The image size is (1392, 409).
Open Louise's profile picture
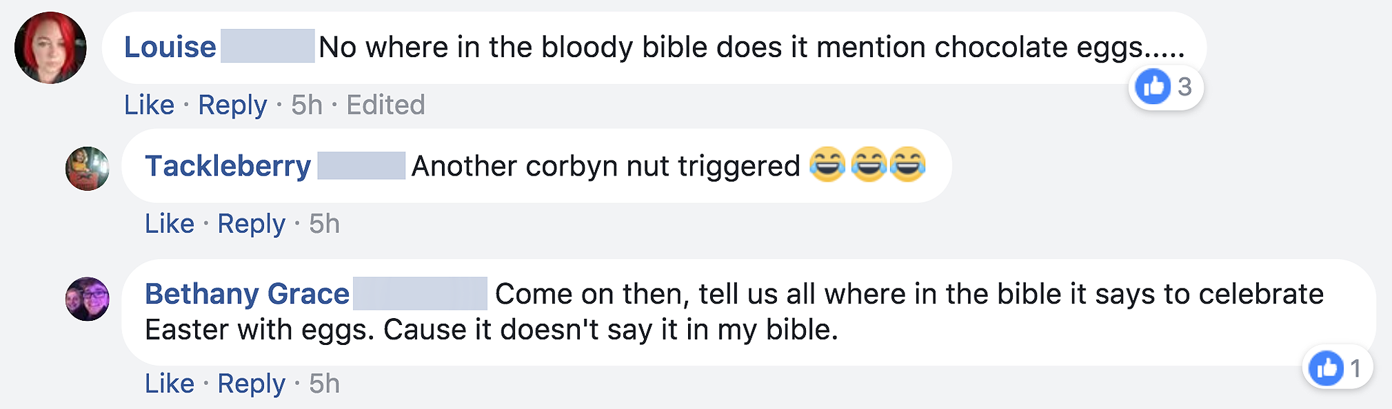(x=50, y=48)
